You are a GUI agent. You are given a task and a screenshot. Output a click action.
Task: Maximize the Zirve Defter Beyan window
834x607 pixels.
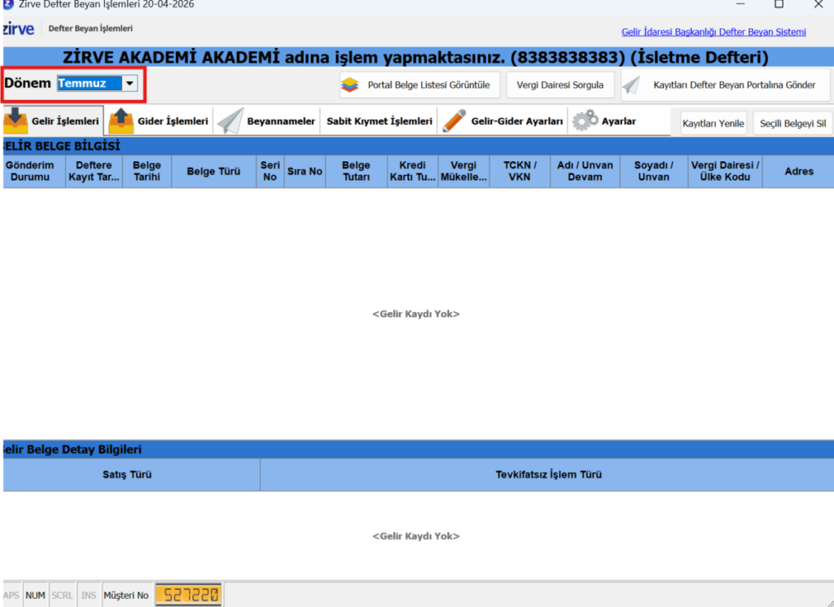(x=779, y=4)
